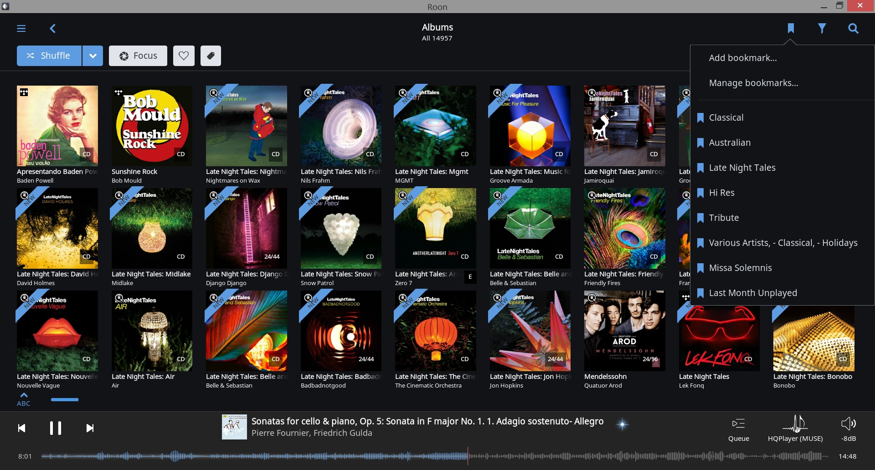Click the Lek Fonq artist link
Viewport: 875px width, 470px height.
point(691,385)
